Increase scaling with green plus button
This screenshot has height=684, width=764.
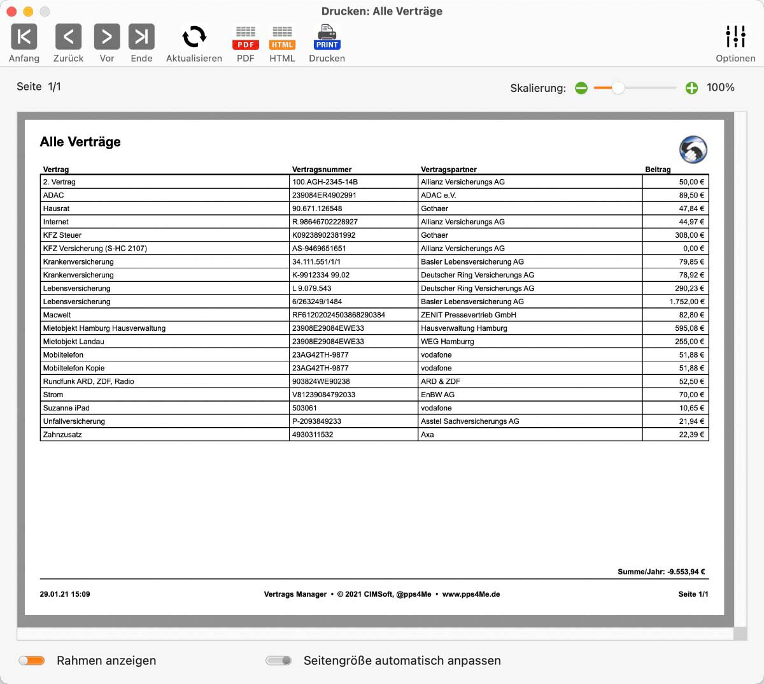(691, 88)
